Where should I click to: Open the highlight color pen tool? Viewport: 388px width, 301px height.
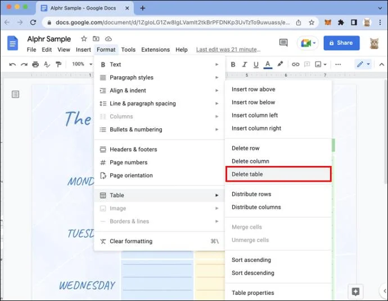(x=280, y=64)
